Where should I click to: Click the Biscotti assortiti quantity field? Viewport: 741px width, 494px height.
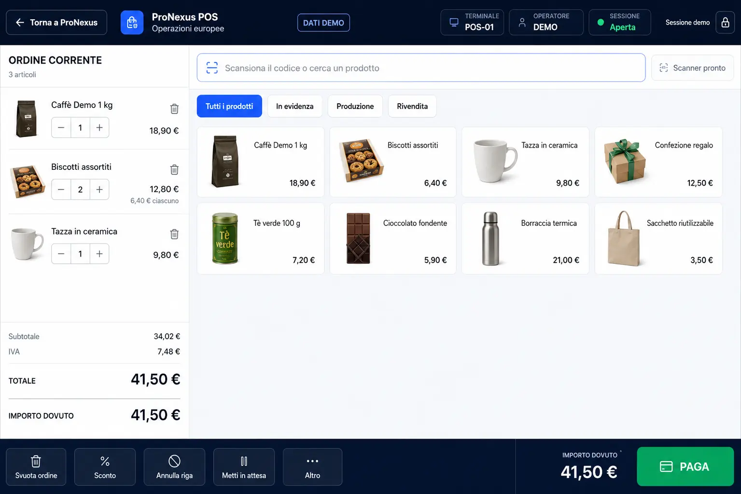click(80, 190)
